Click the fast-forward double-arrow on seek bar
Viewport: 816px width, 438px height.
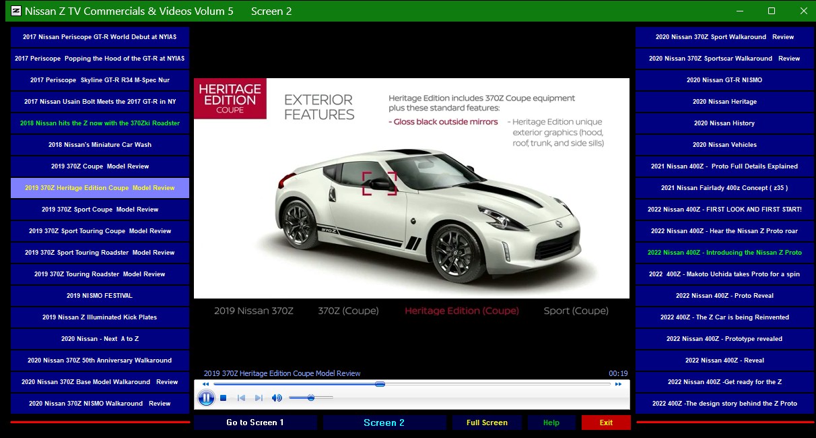point(618,384)
